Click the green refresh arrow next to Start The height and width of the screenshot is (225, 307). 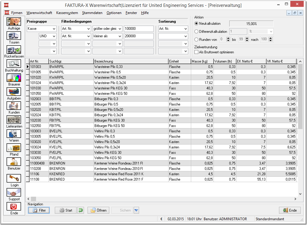point(81,210)
